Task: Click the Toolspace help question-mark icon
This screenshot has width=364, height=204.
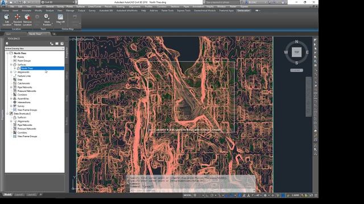Action: coord(62,44)
